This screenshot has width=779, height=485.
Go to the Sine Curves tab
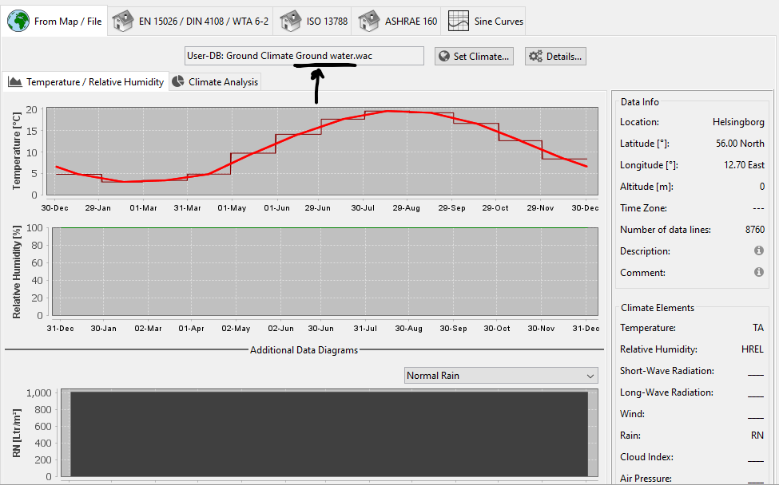(x=499, y=21)
